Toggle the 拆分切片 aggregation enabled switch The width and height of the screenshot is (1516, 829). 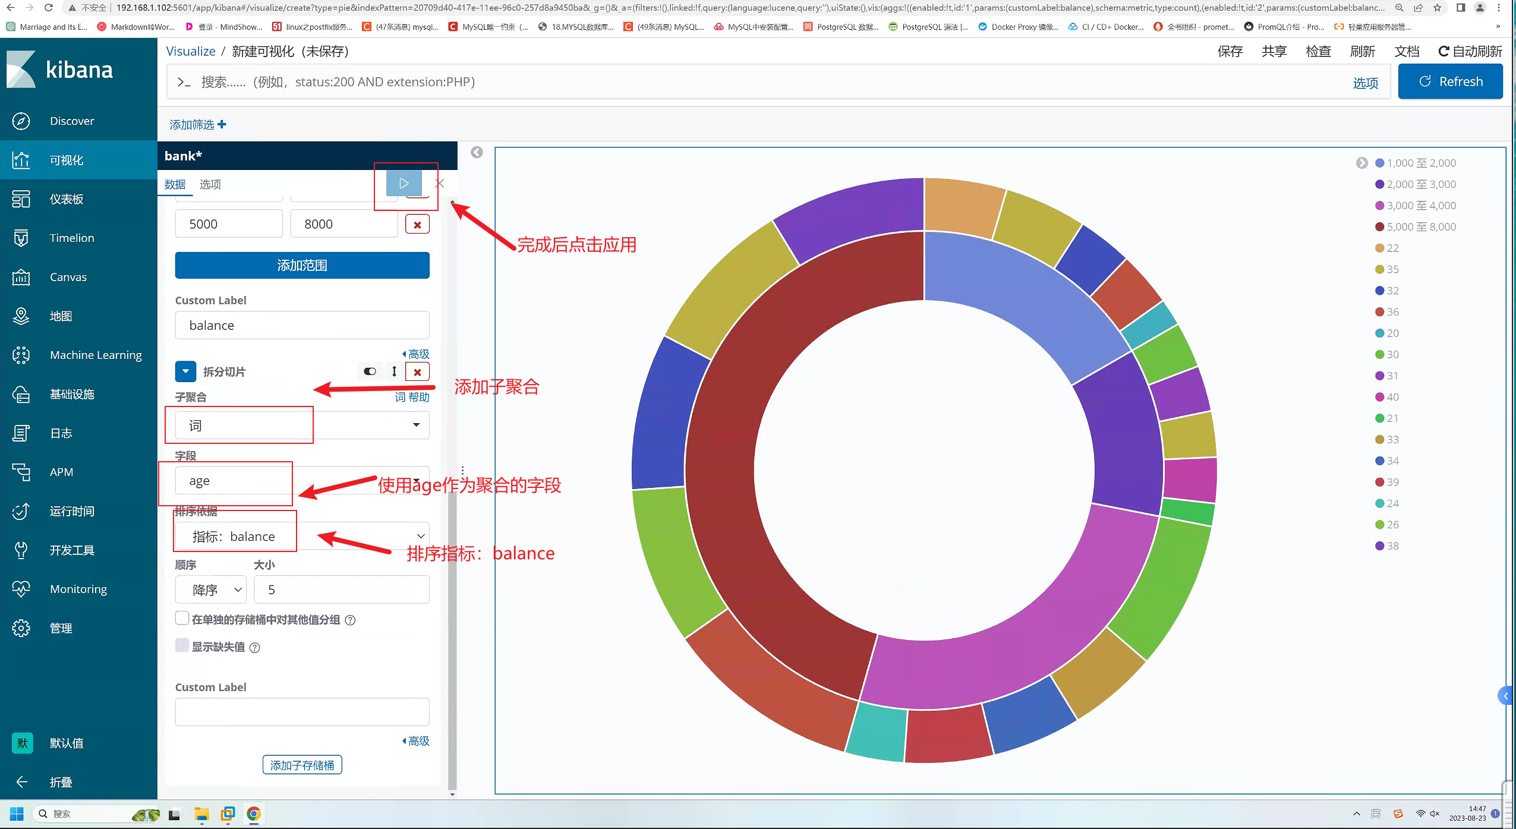coord(370,371)
